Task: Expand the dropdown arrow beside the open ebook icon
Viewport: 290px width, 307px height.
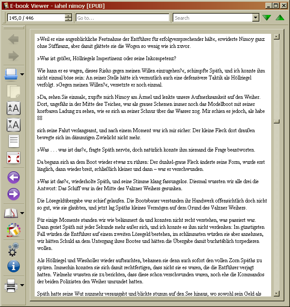Action: click(x=22, y=75)
